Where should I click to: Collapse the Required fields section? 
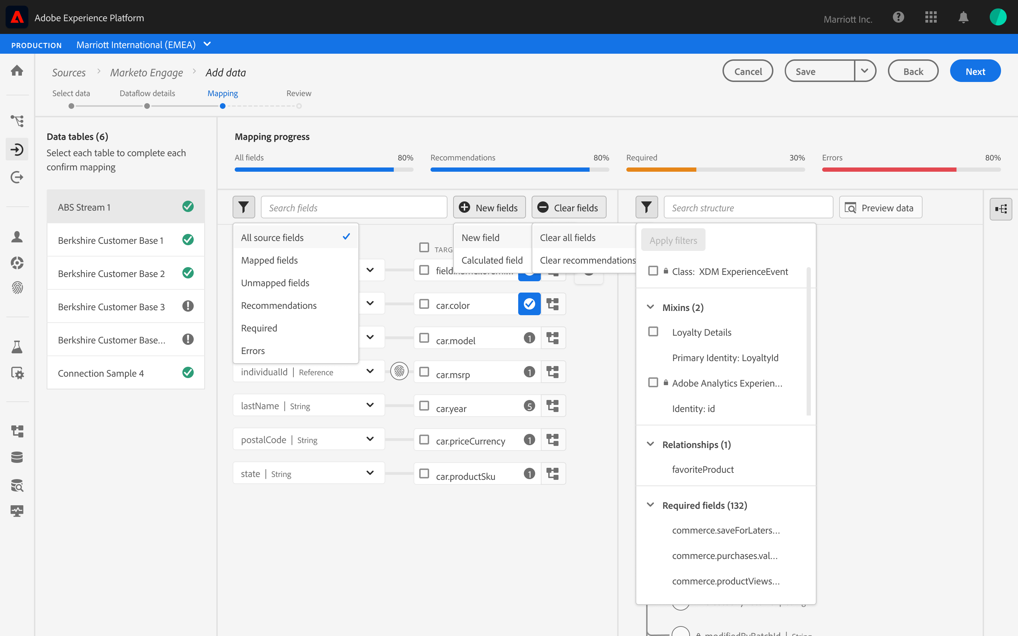[x=651, y=505]
